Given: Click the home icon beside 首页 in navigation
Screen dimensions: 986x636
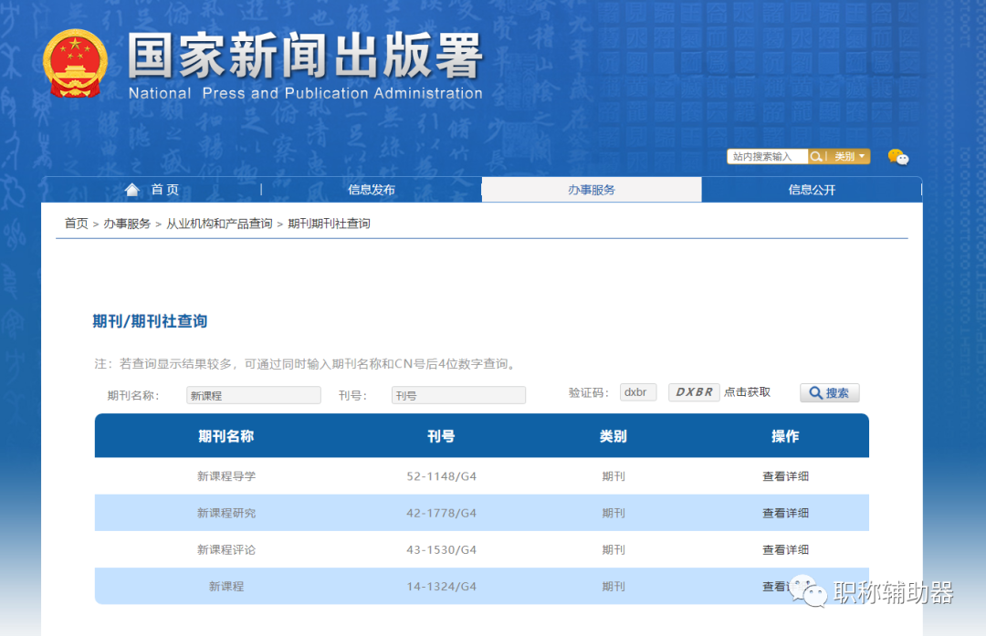Looking at the screenshot, I should click(x=132, y=189).
